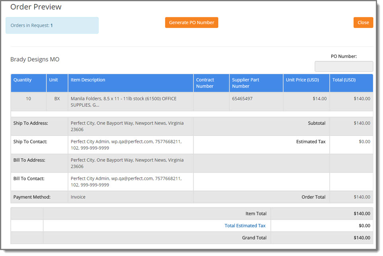Click the Total (USD) column header
The height and width of the screenshot is (256, 383).
point(344,80)
